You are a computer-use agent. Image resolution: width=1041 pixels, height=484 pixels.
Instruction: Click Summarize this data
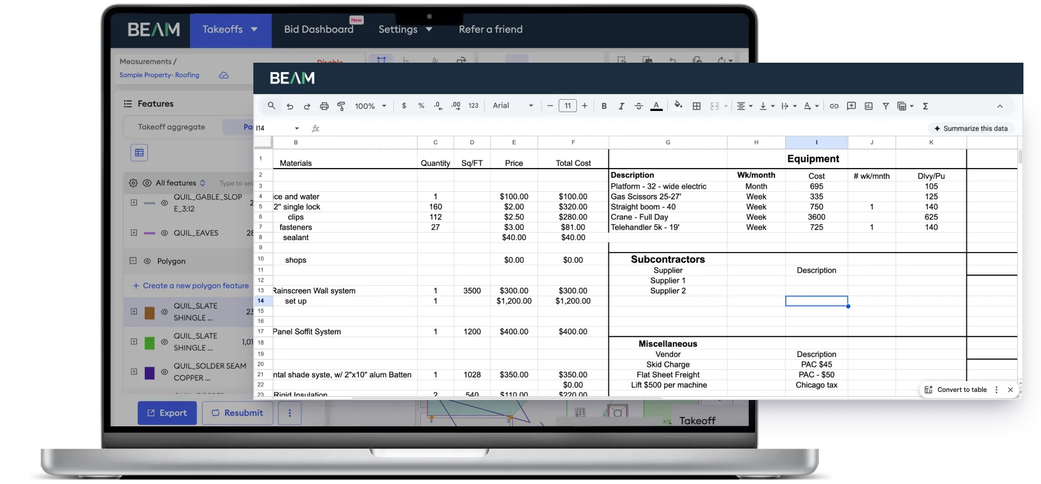point(971,129)
